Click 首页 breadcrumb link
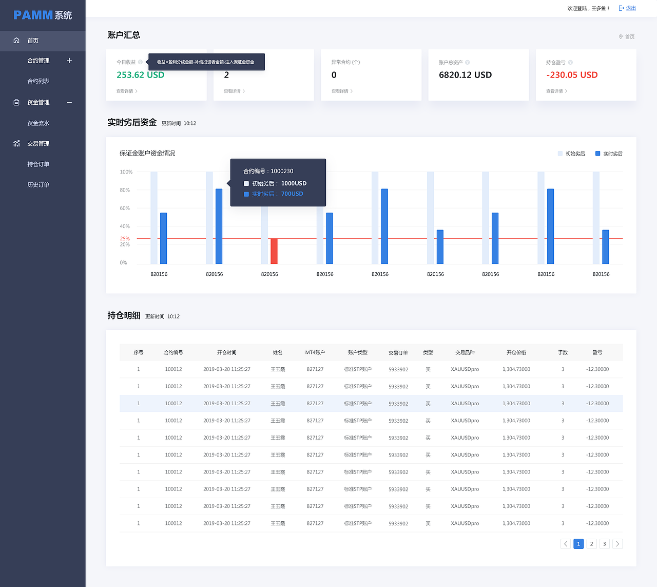The height and width of the screenshot is (587, 657). pyautogui.click(x=630, y=37)
